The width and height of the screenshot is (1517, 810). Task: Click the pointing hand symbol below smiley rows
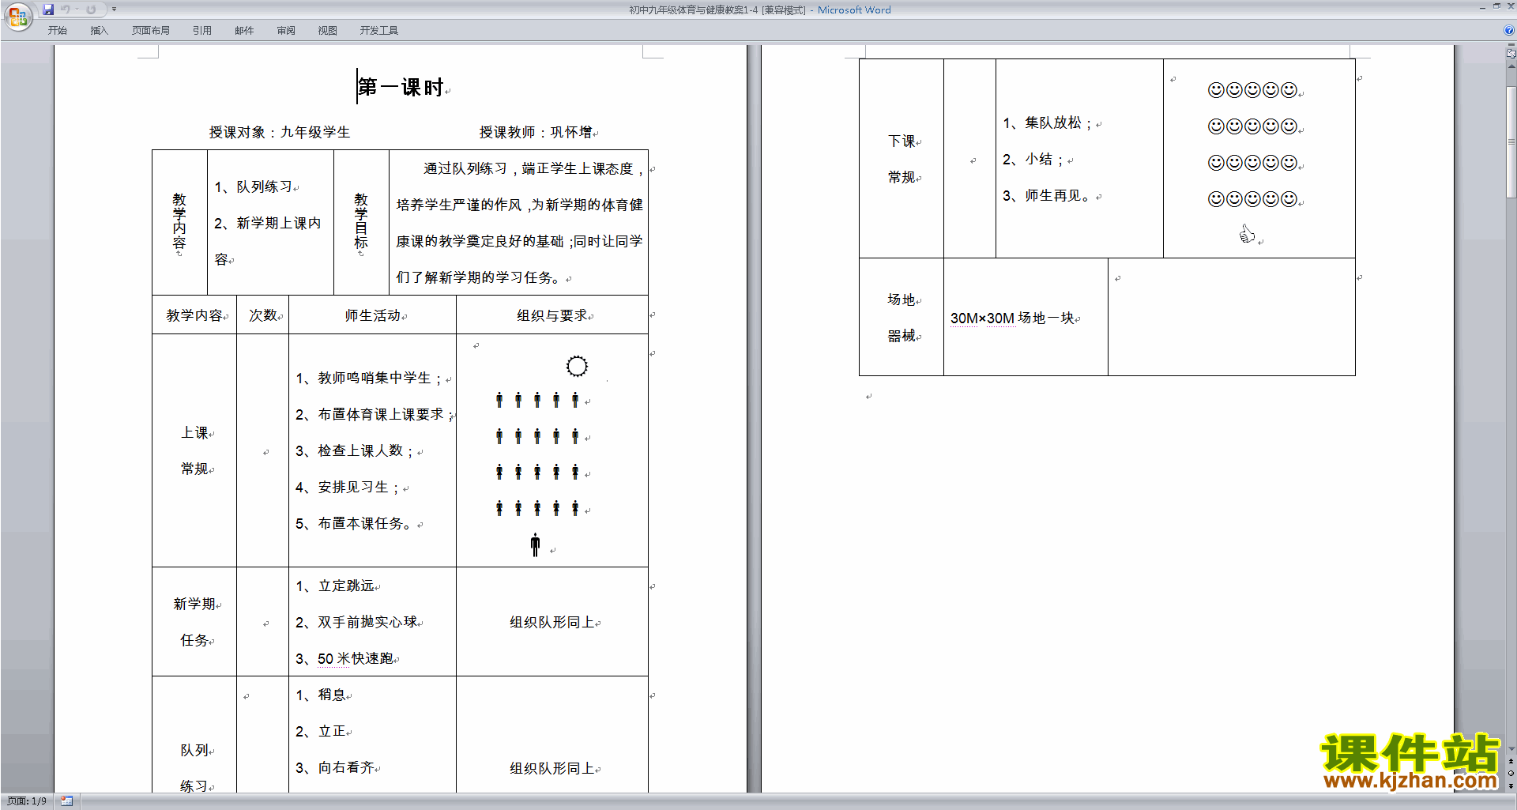click(x=1247, y=234)
